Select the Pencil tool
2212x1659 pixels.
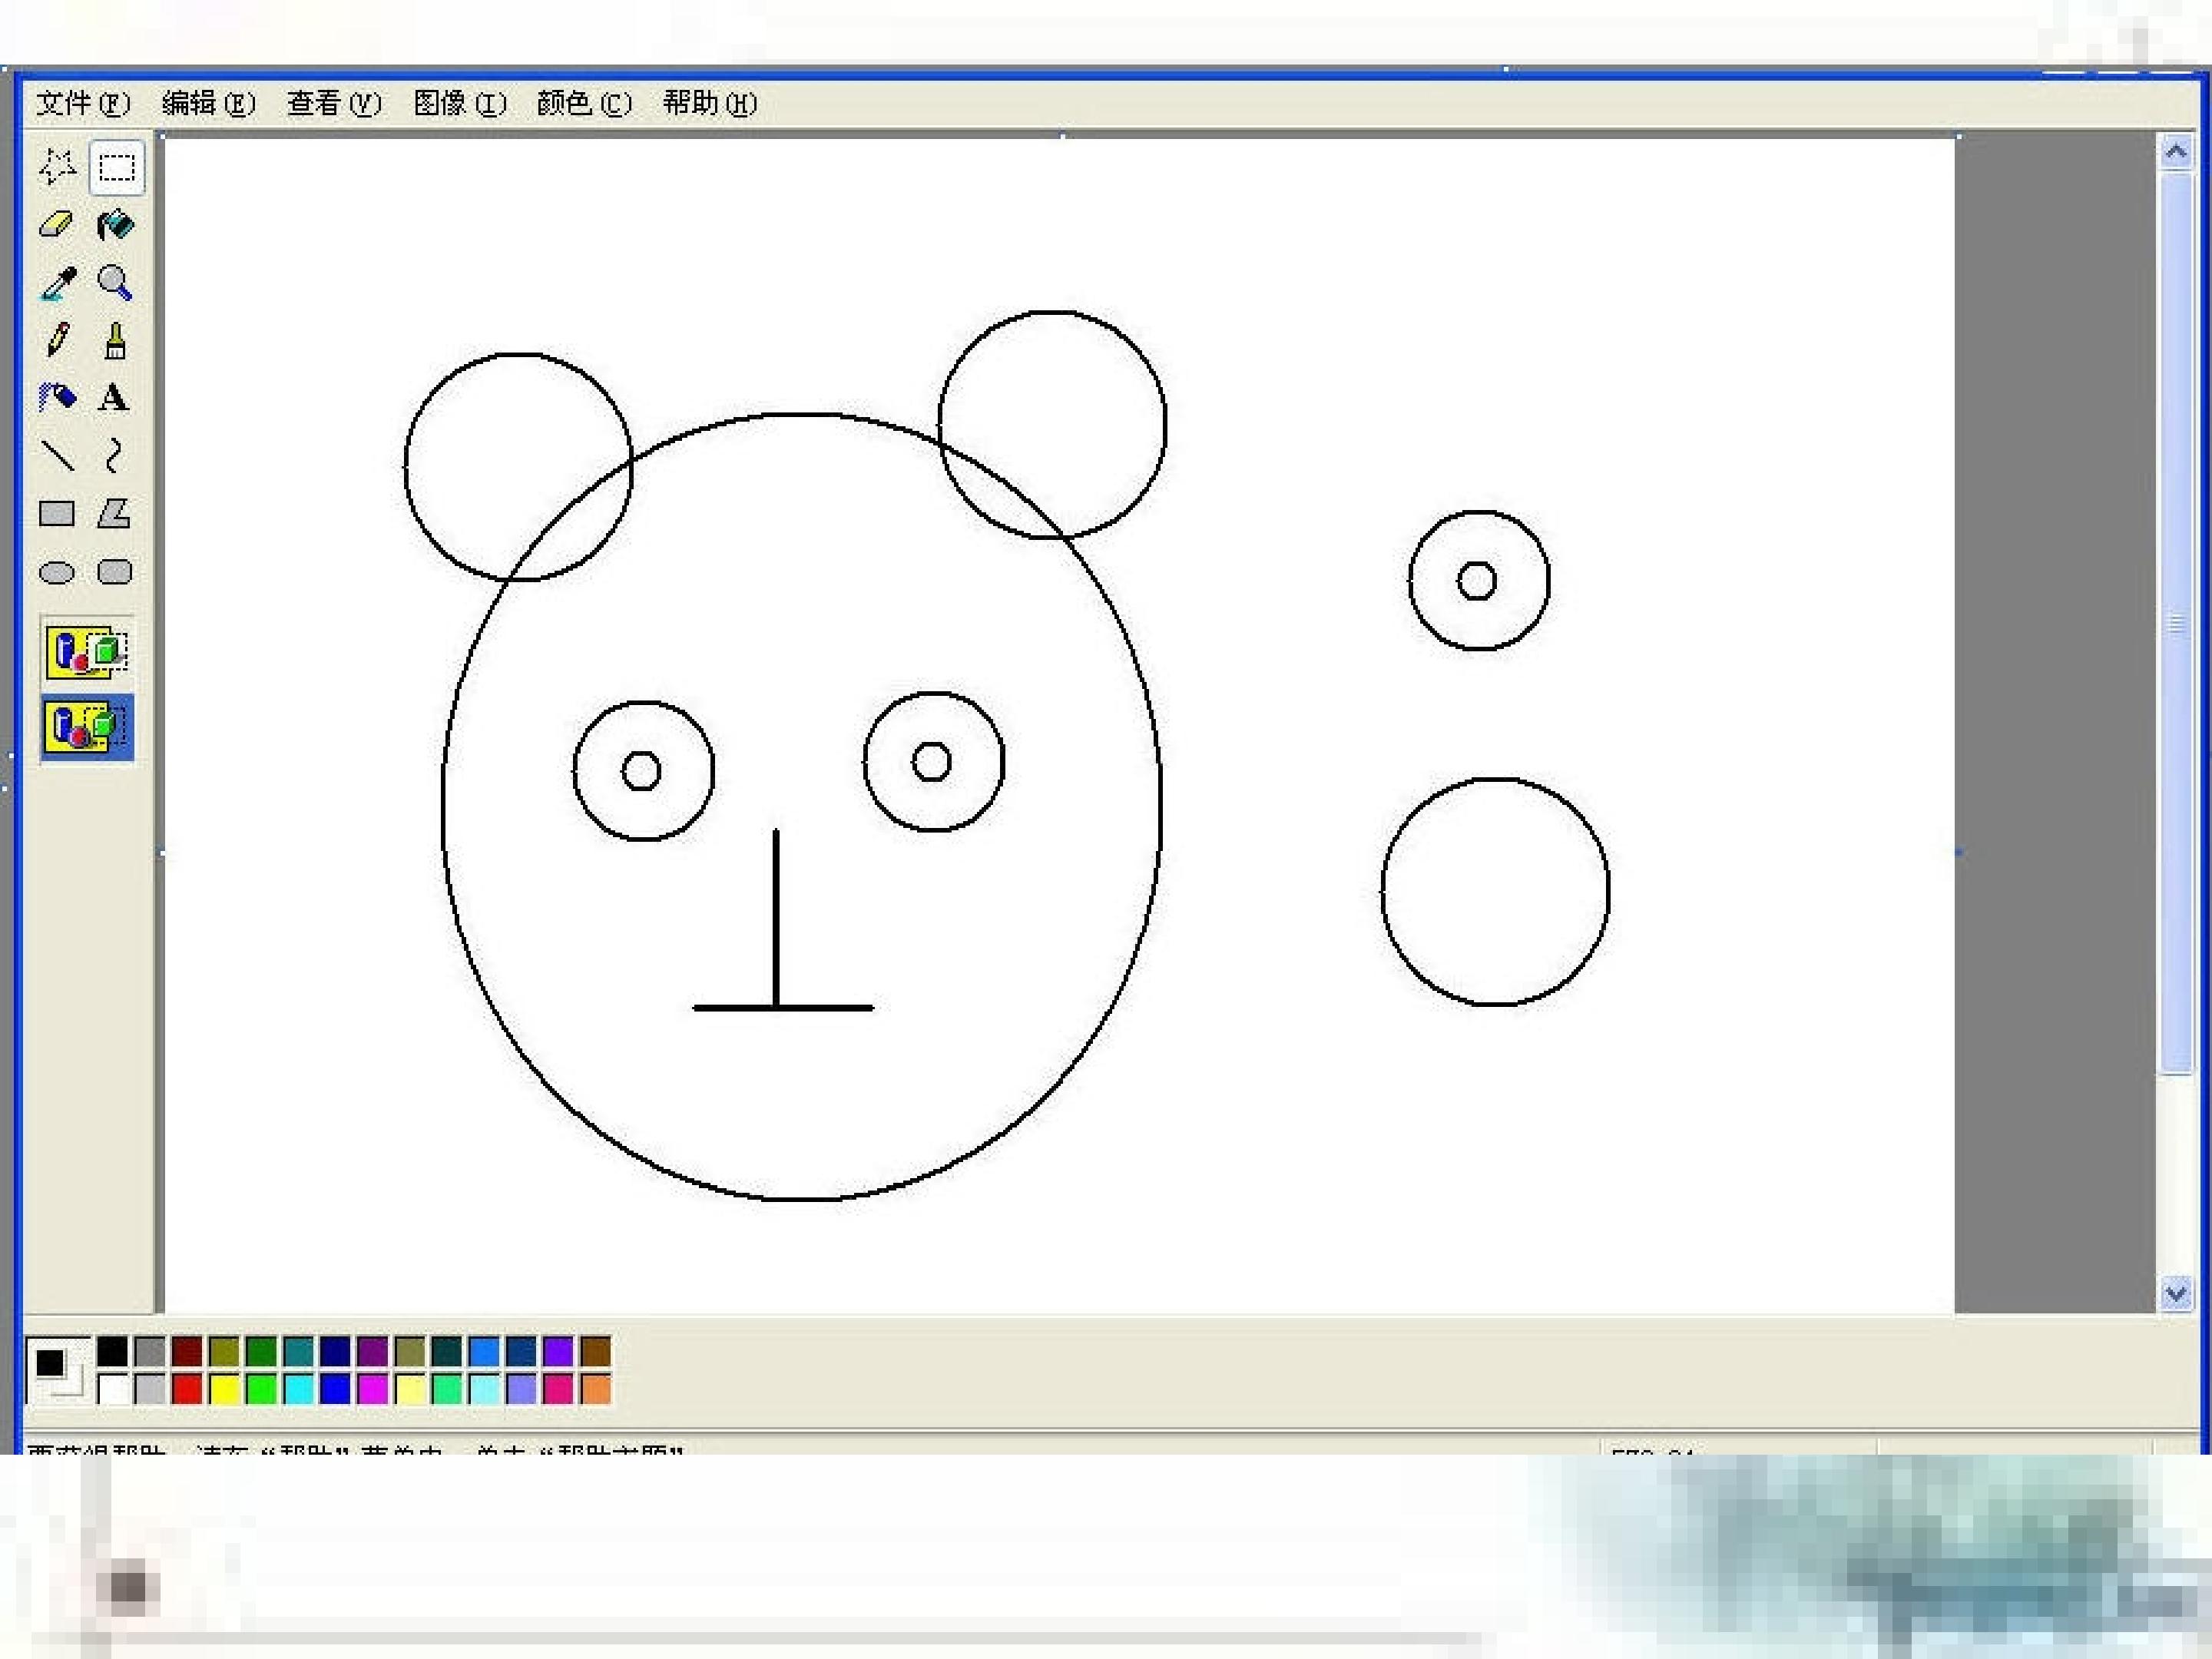(57, 341)
